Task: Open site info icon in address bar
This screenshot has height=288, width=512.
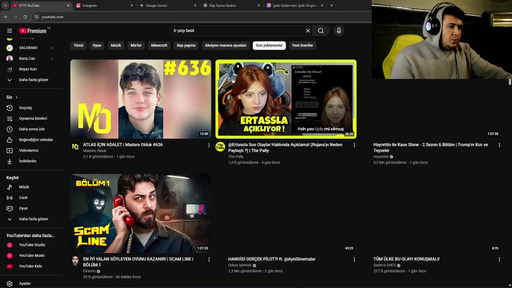Action: pyautogui.click(x=36, y=17)
